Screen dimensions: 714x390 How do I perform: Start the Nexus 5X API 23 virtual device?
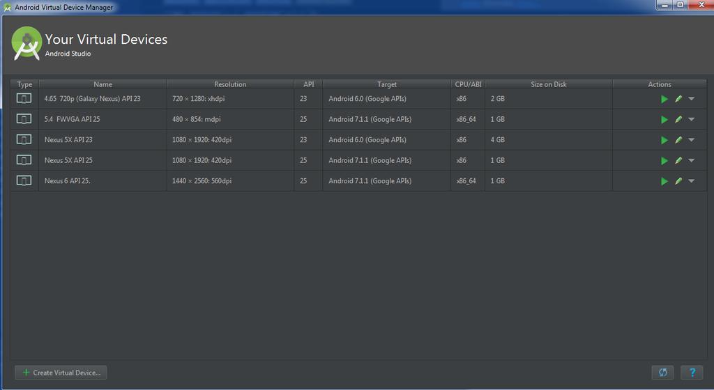[664, 140]
